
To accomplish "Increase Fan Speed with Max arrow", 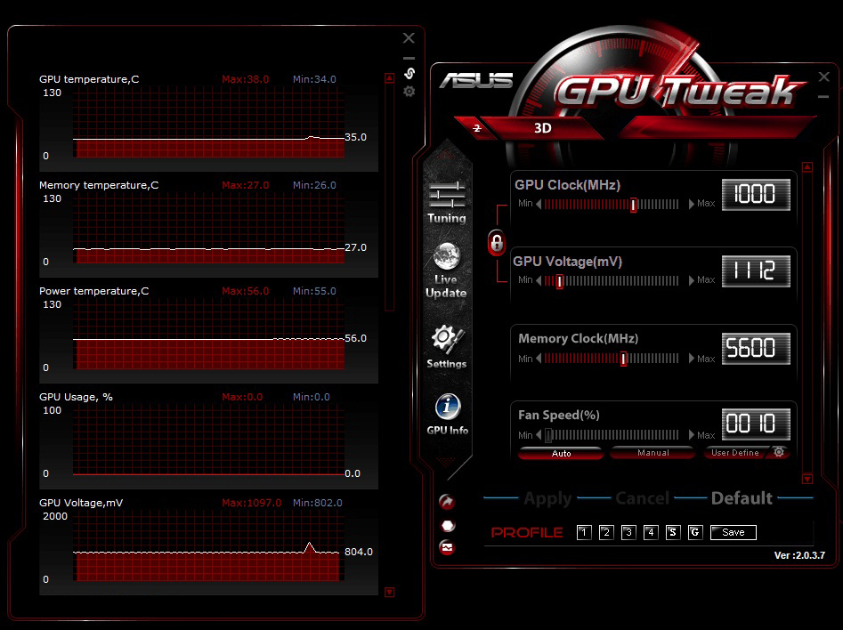I will pyautogui.click(x=692, y=435).
